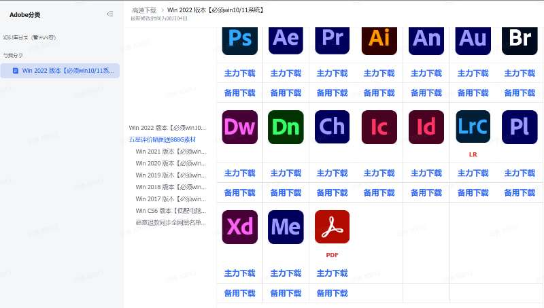The image size is (544, 308).
Task: Open 主力下载 link under Dreamweaver
Action: (x=240, y=173)
